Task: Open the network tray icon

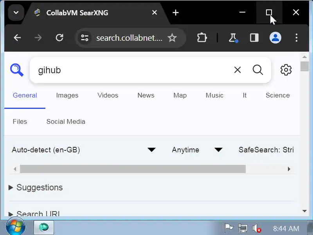Action: click(243, 228)
